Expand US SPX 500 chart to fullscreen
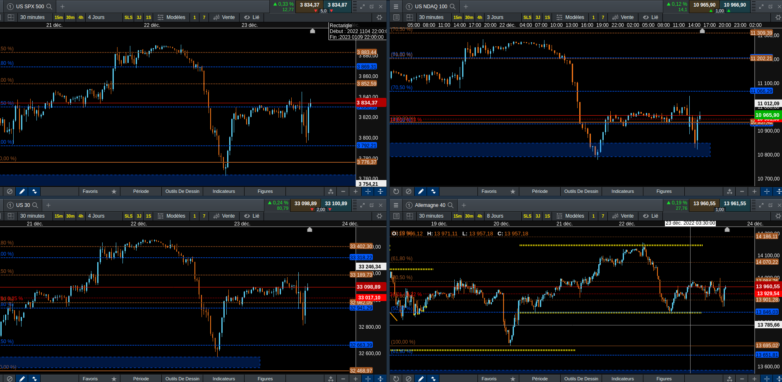Screen dimensions: 782x382 [362, 7]
